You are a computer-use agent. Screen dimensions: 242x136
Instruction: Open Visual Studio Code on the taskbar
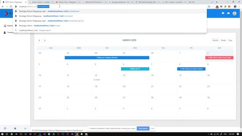(x=40, y=134)
